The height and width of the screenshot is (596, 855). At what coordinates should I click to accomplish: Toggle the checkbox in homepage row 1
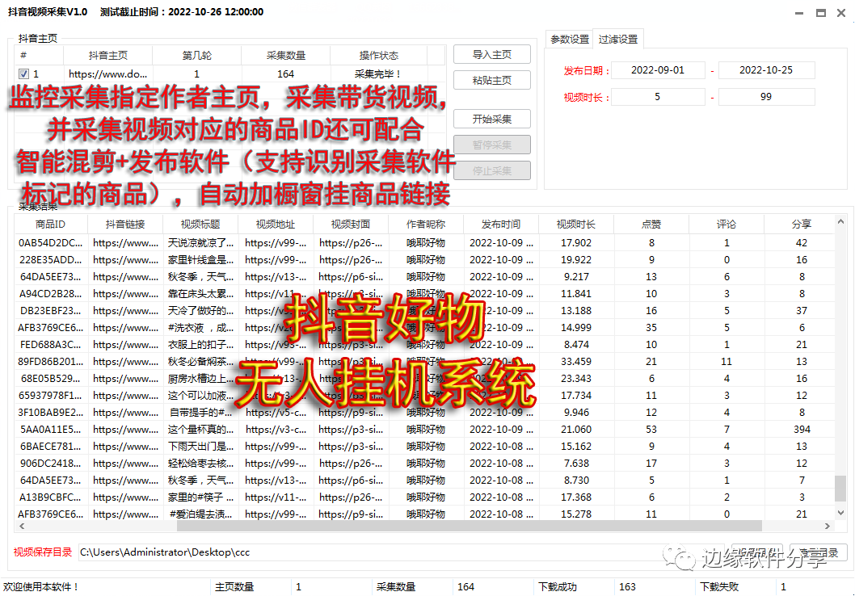[23, 73]
